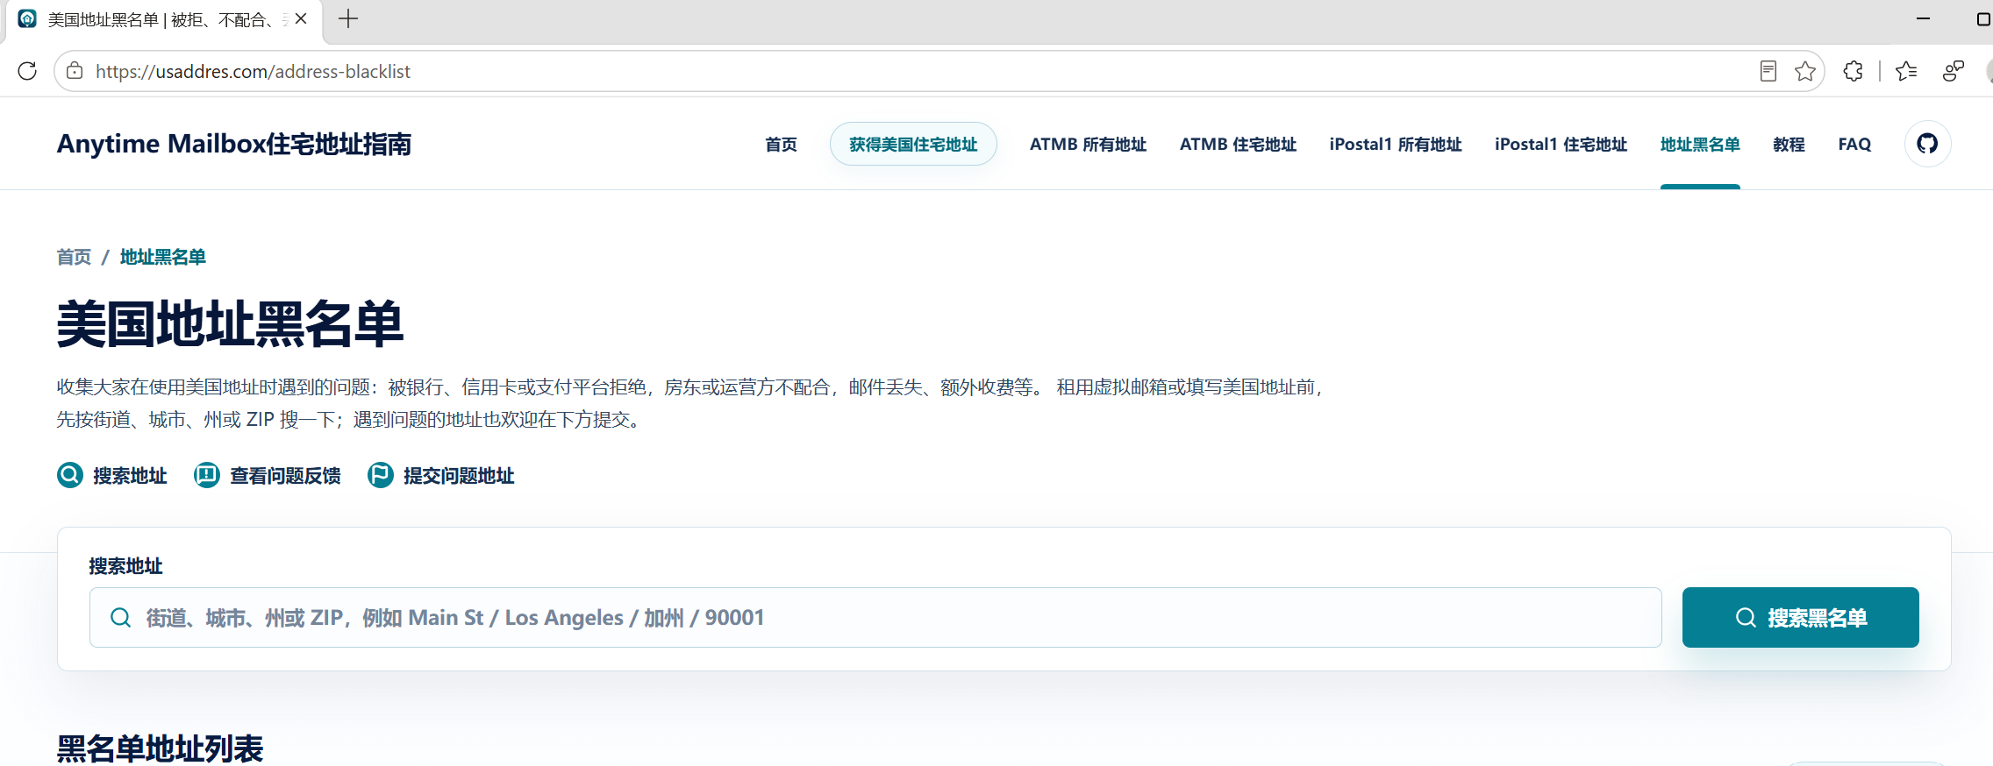1993x766 pixels.
Task: Click 地址黑名单 breadcrumb link
Action: pos(163,257)
